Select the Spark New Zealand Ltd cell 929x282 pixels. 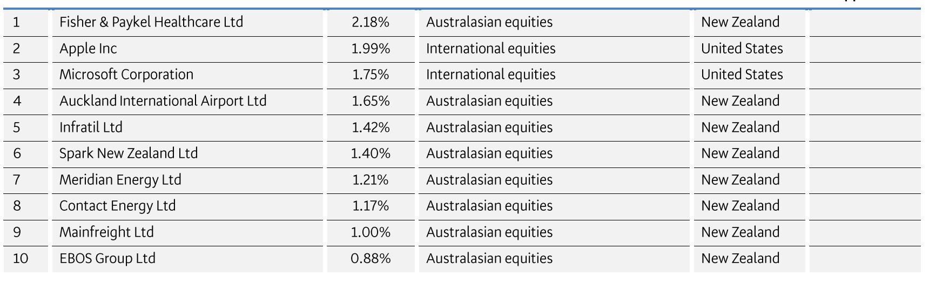click(x=129, y=153)
